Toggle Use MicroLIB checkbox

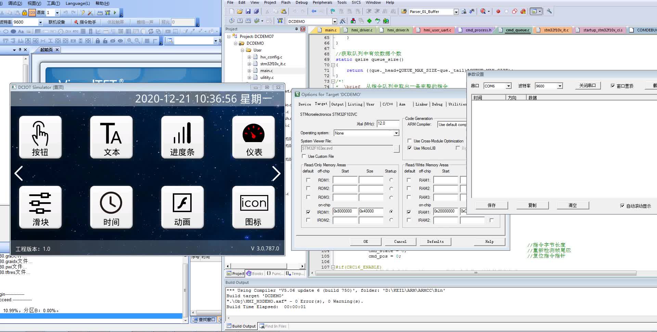point(410,148)
